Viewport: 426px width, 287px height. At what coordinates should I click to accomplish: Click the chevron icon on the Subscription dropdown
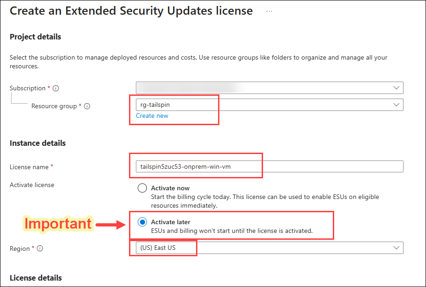coord(397,88)
